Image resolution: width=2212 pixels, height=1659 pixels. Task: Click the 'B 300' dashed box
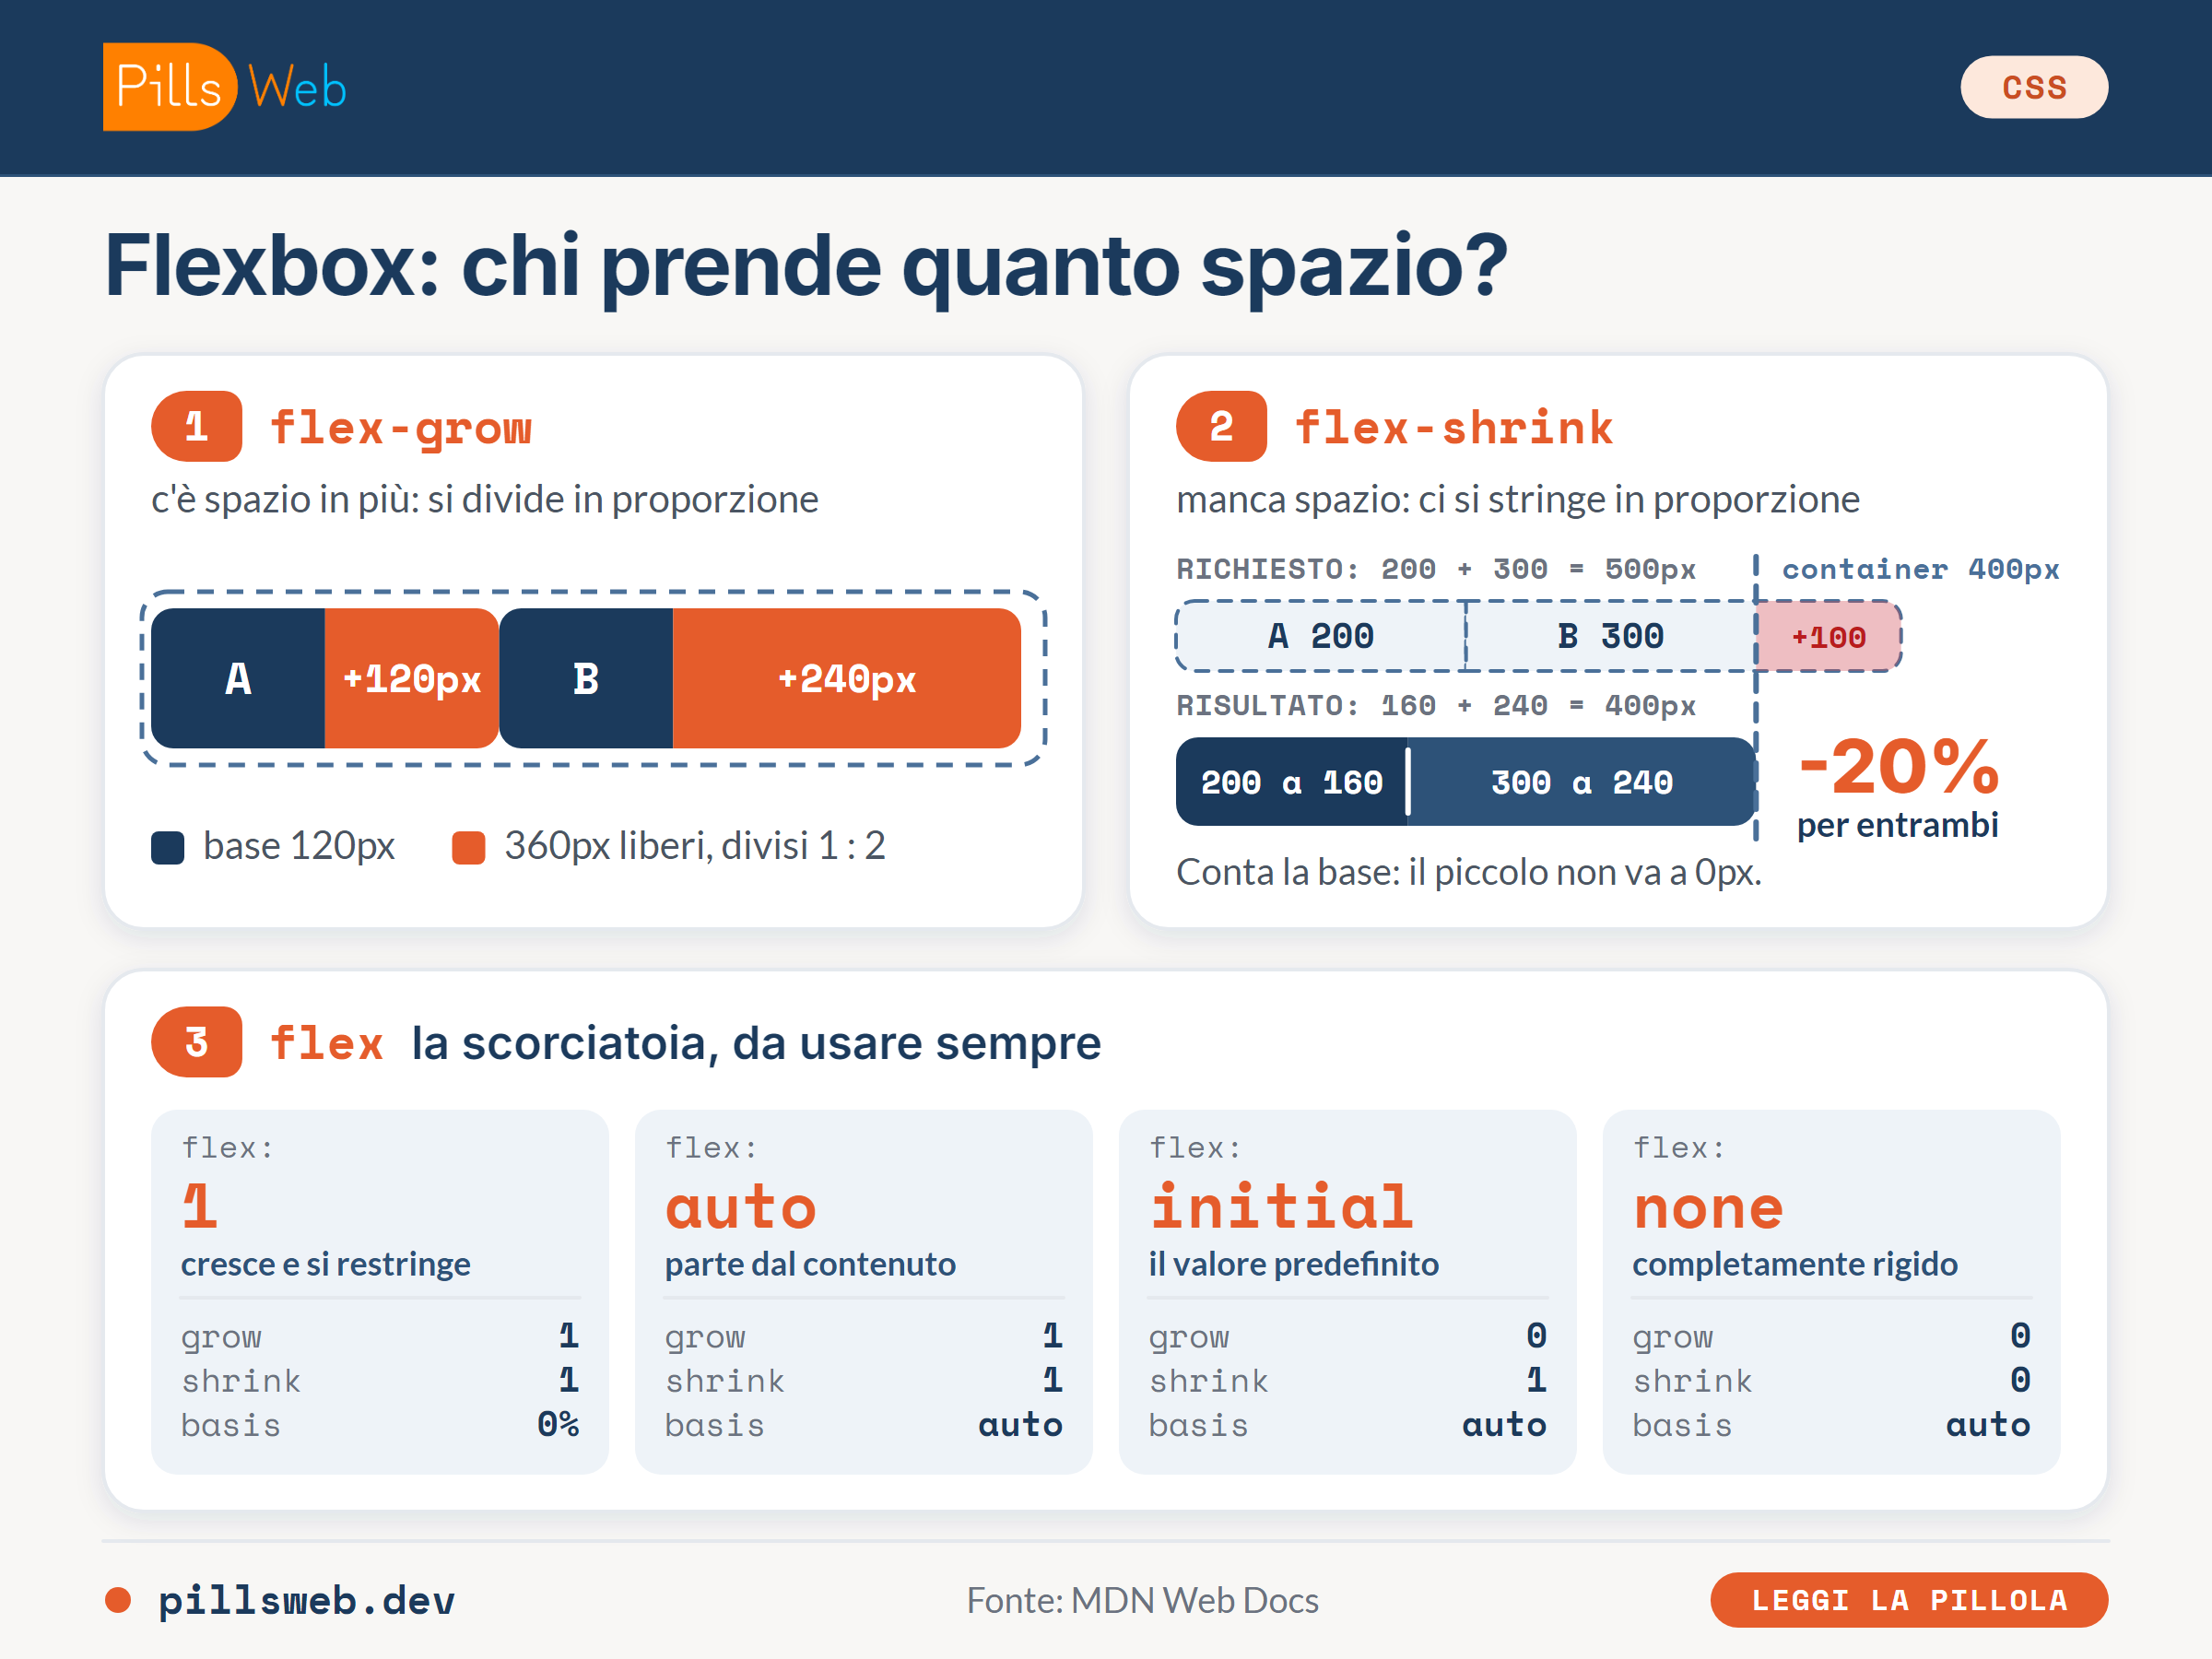click(1611, 636)
